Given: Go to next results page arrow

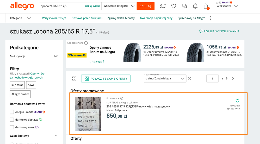Looking at the screenshot, I should click(x=233, y=79).
